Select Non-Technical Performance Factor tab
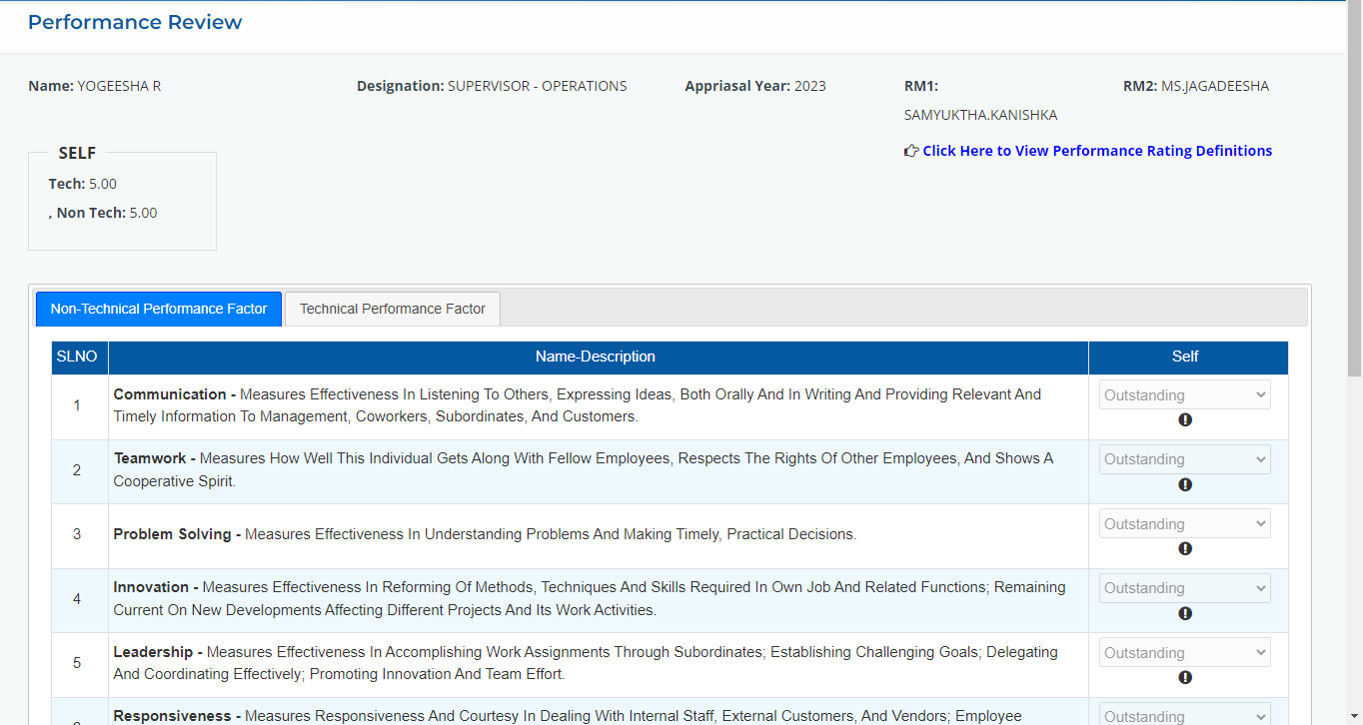 point(159,309)
